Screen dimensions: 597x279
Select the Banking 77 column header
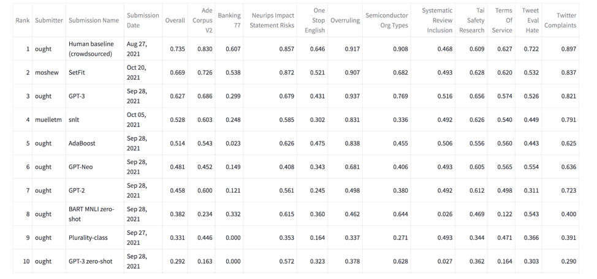[229, 20]
